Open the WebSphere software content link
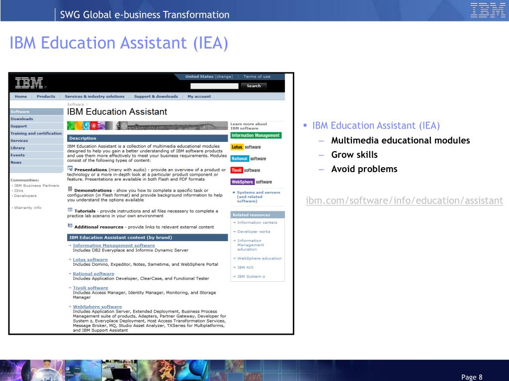This screenshot has height=381, width=509. 97,307
